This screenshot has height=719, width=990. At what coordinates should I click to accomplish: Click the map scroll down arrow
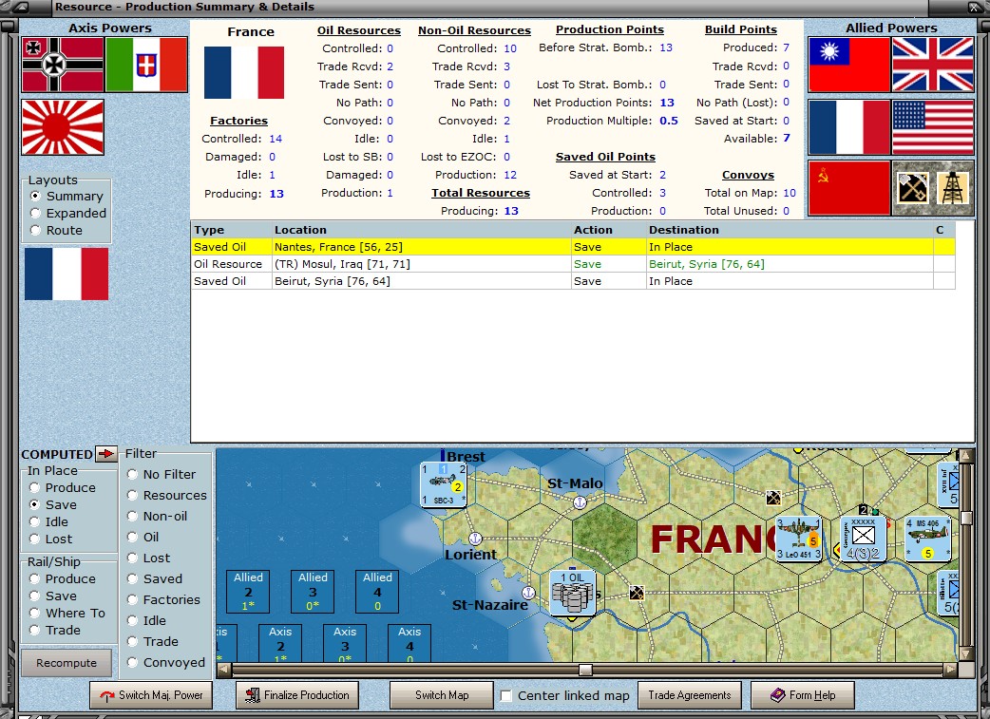(966, 653)
